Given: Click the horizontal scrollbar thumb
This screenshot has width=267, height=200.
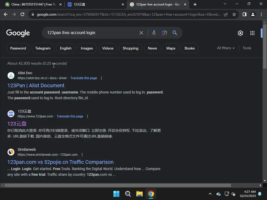Looking at the screenshot, I should click(x=118, y=185).
